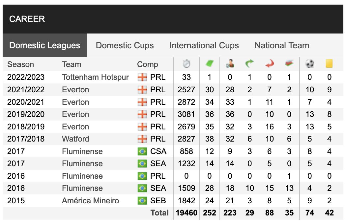The height and width of the screenshot is (224, 346).
Task: Click the América Mineiro team link
Action: click(x=91, y=201)
